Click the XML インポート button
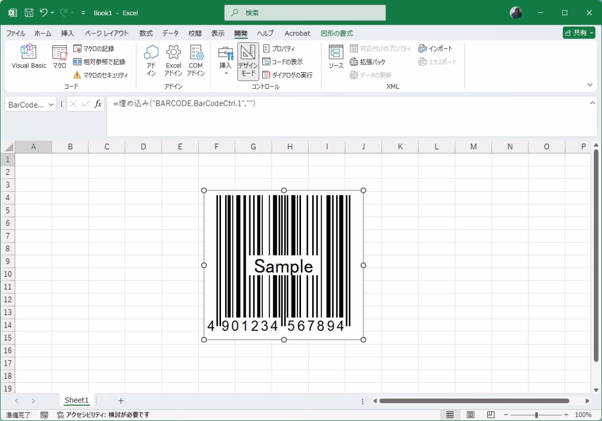The width and height of the screenshot is (602, 421). [x=436, y=49]
